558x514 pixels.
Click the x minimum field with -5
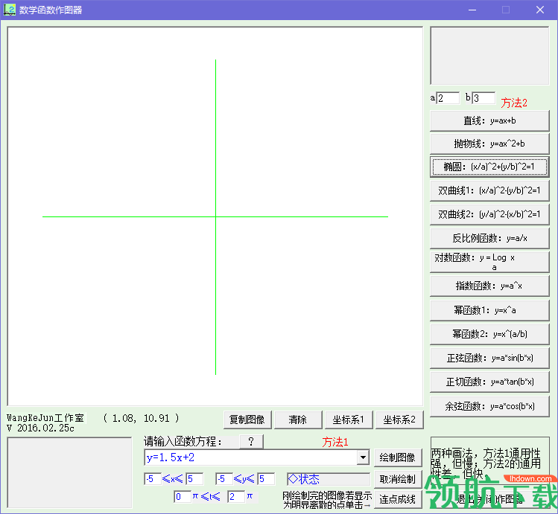(x=153, y=479)
